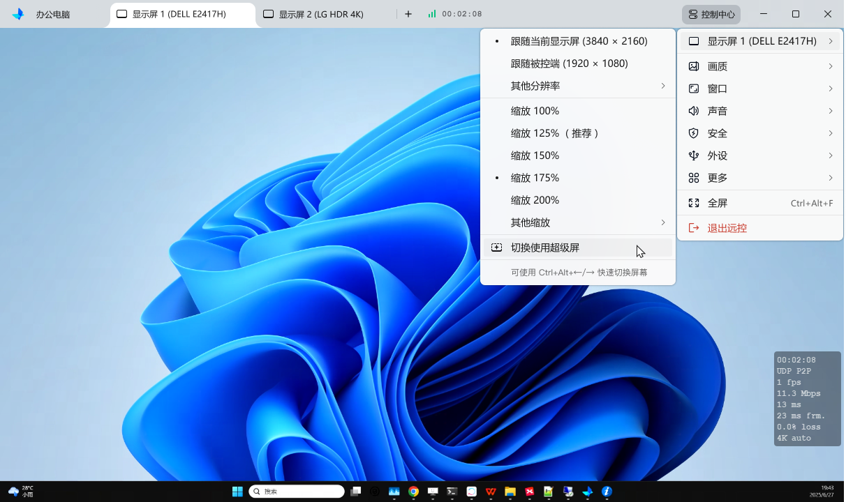Open the white monitor icon on taskbar
This screenshot has height=502, width=846.
433,492
